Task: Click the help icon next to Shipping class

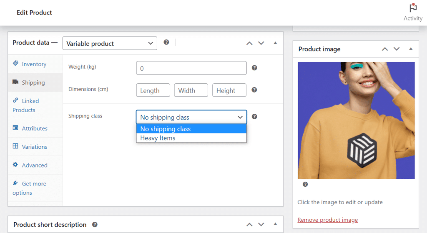Action: 254,117
